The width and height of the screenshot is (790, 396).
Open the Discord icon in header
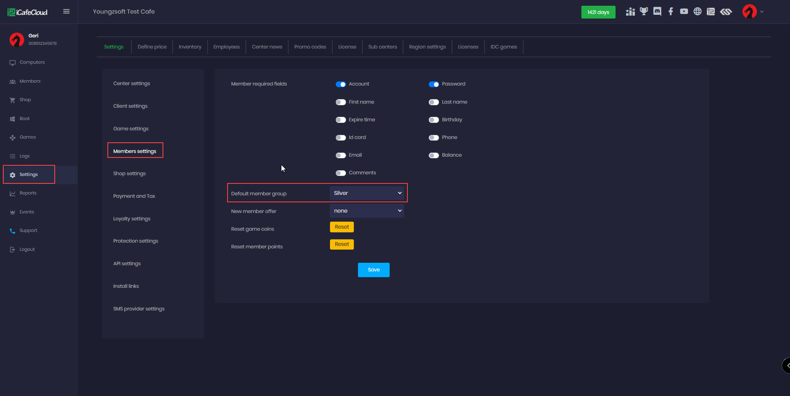click(x=657, y=12)
